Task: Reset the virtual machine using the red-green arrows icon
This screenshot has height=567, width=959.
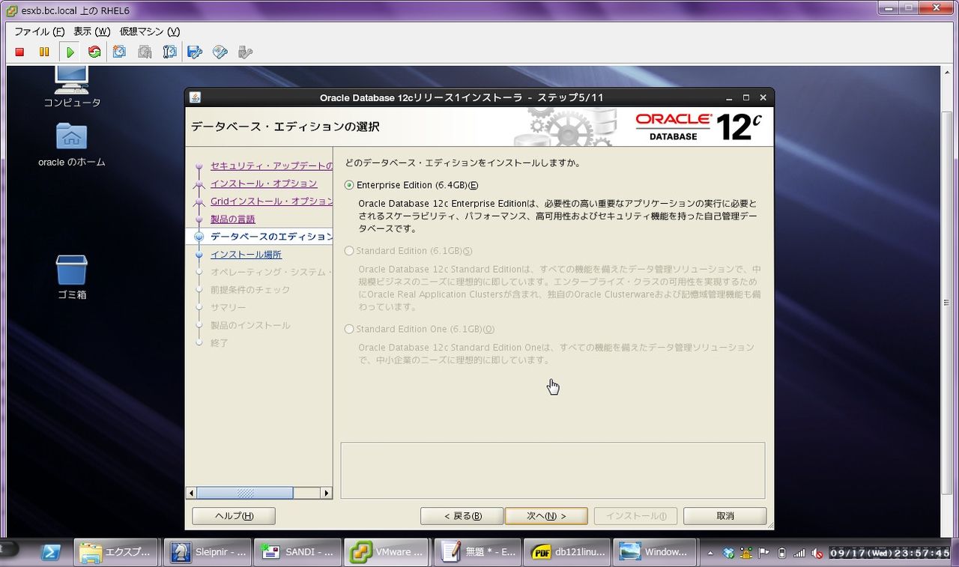Action: click(x=94, y=52)
